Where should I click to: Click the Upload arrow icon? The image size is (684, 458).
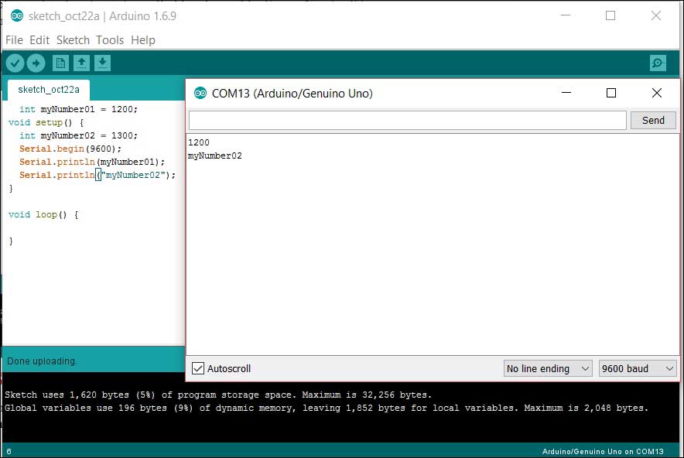pos(36,63)
